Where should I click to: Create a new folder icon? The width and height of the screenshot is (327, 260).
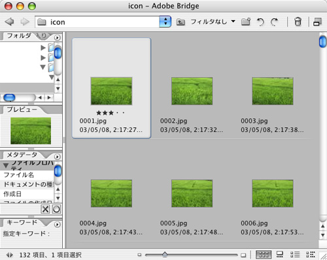[x=246, y=22]
